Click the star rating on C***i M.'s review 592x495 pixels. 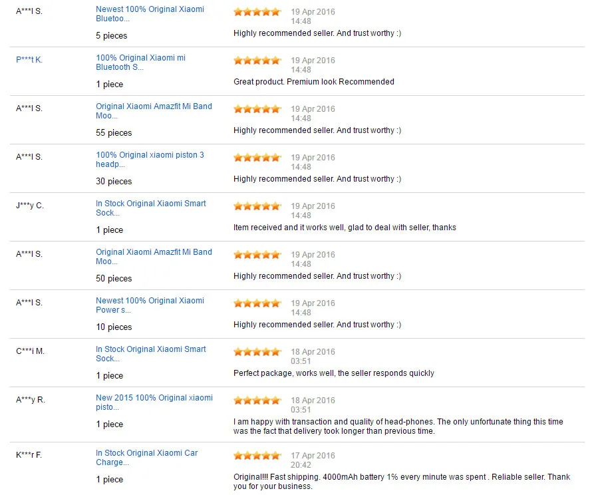pyautogui.click(x=257, y=352)
